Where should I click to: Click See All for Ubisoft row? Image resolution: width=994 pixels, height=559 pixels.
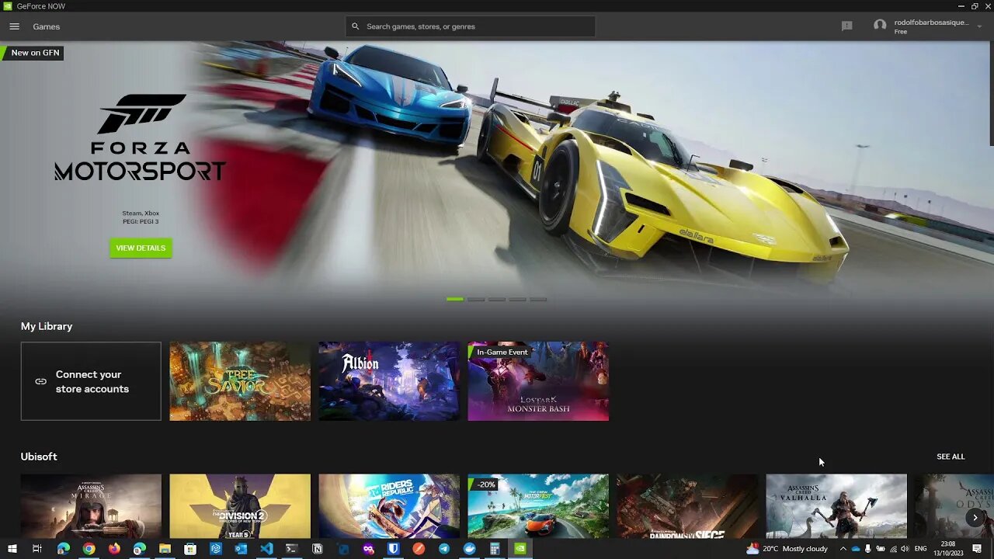coord(951,457)
